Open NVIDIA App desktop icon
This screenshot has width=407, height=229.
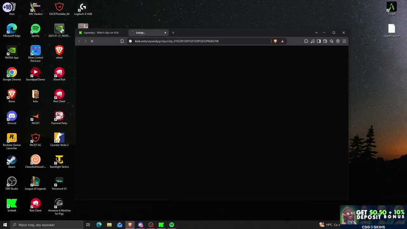click(x=12, y=52)
